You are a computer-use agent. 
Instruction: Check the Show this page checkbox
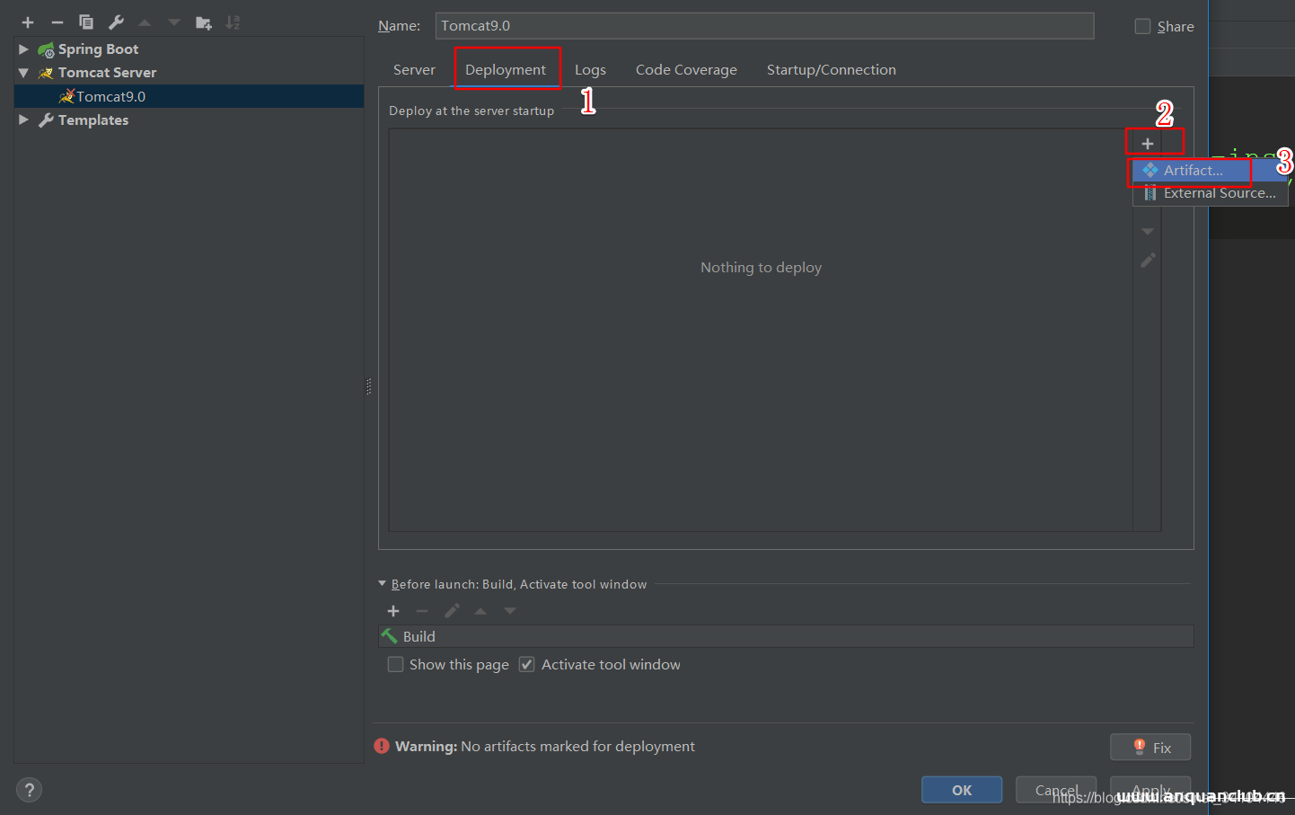[395, 664]
